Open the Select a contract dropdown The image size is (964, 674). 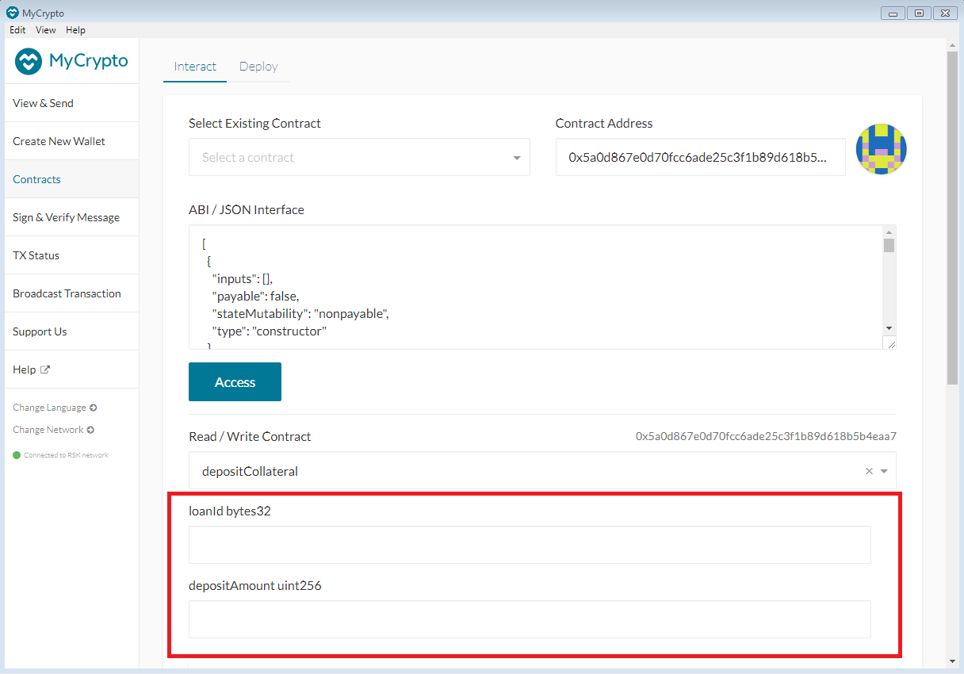pos(359,157)
